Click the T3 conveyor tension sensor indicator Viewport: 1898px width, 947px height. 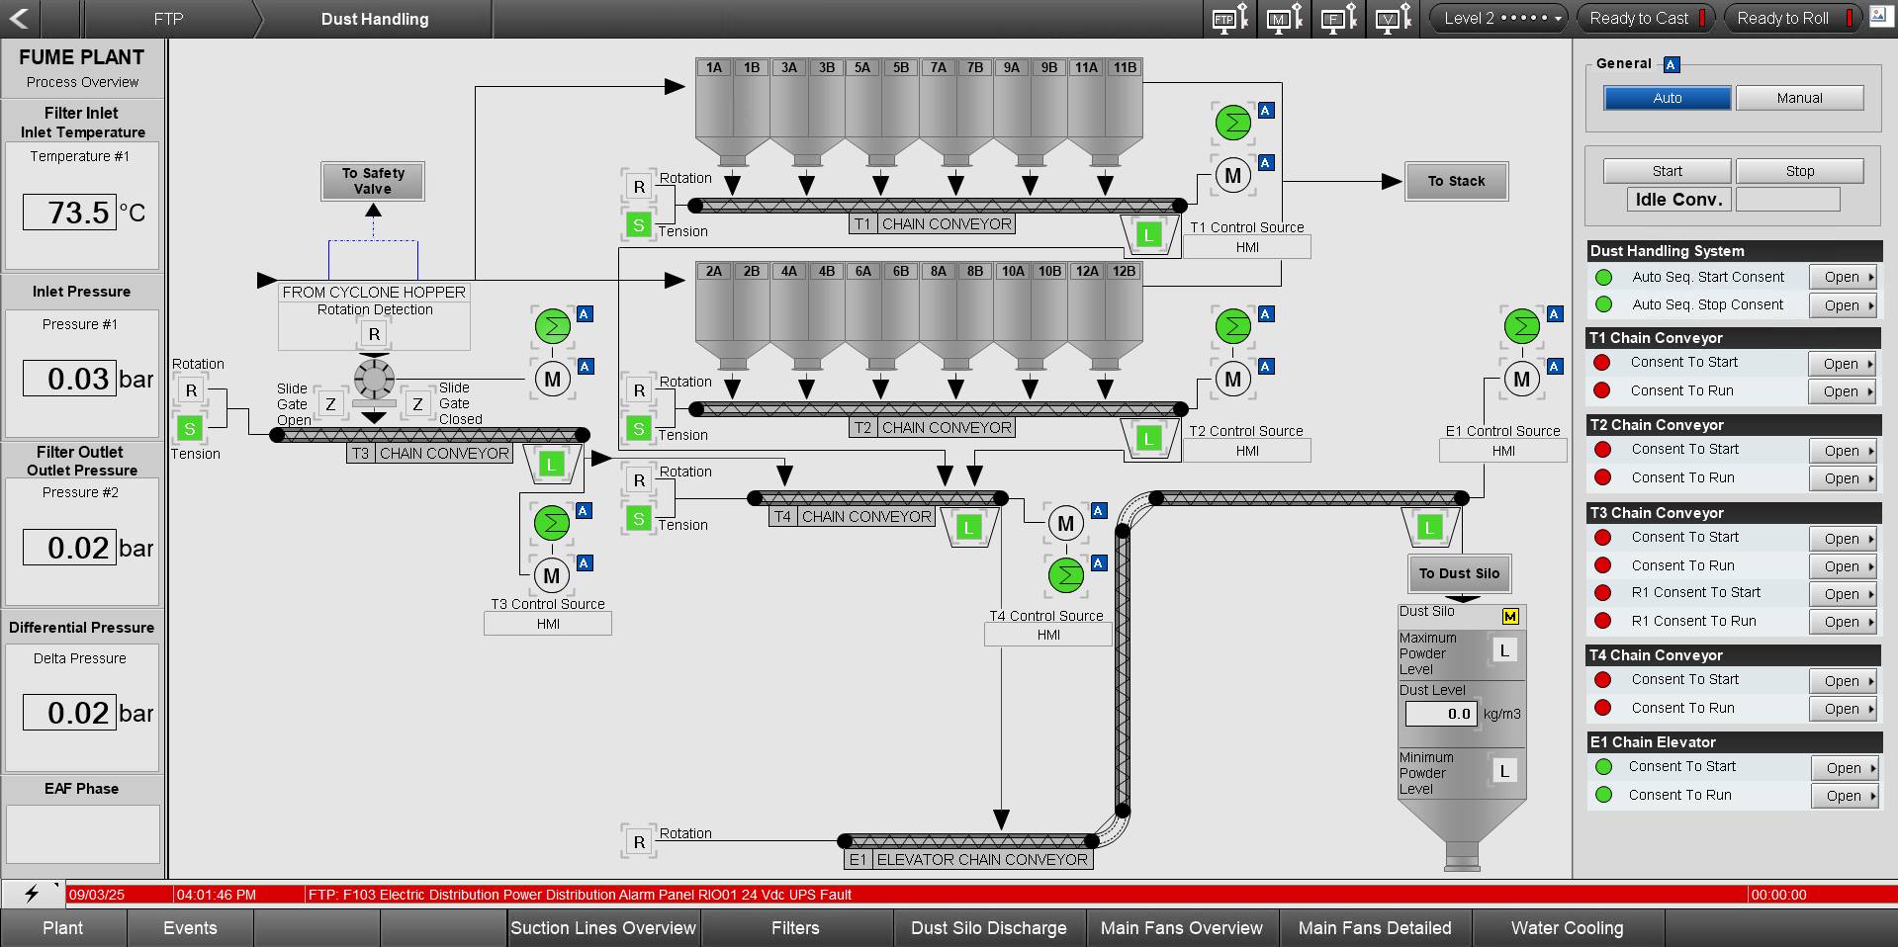coord(190,428)
